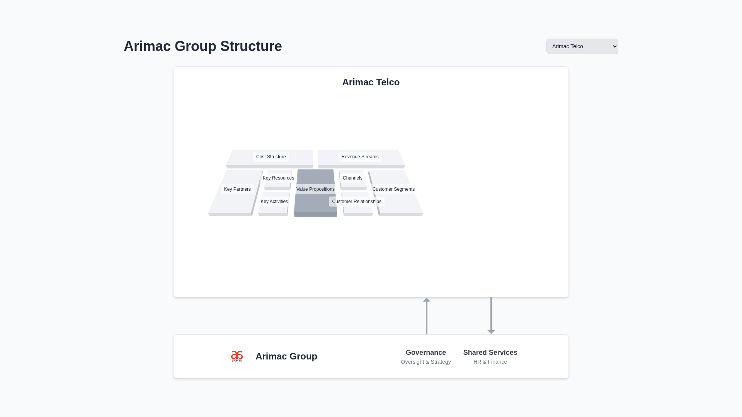Click the Arimac Telco card title
Viewport: 742px width, 417px height.
click(x=371, y=82)
